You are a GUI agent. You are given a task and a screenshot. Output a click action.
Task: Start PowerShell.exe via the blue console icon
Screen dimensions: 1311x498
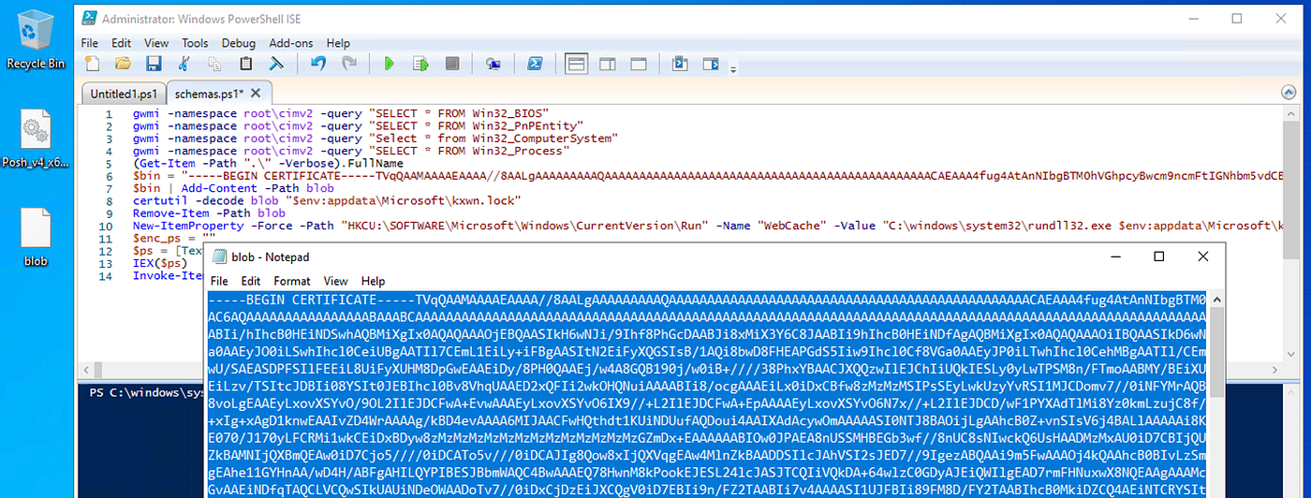[535, 64]
